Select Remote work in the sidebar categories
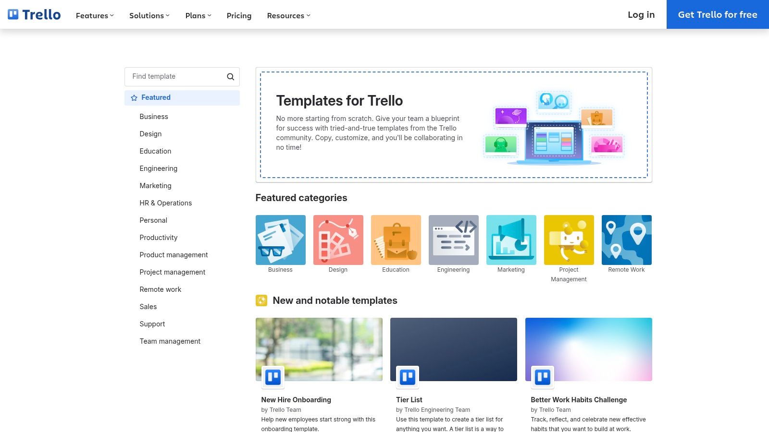This screenshot has height=432, width=769. 161,289
